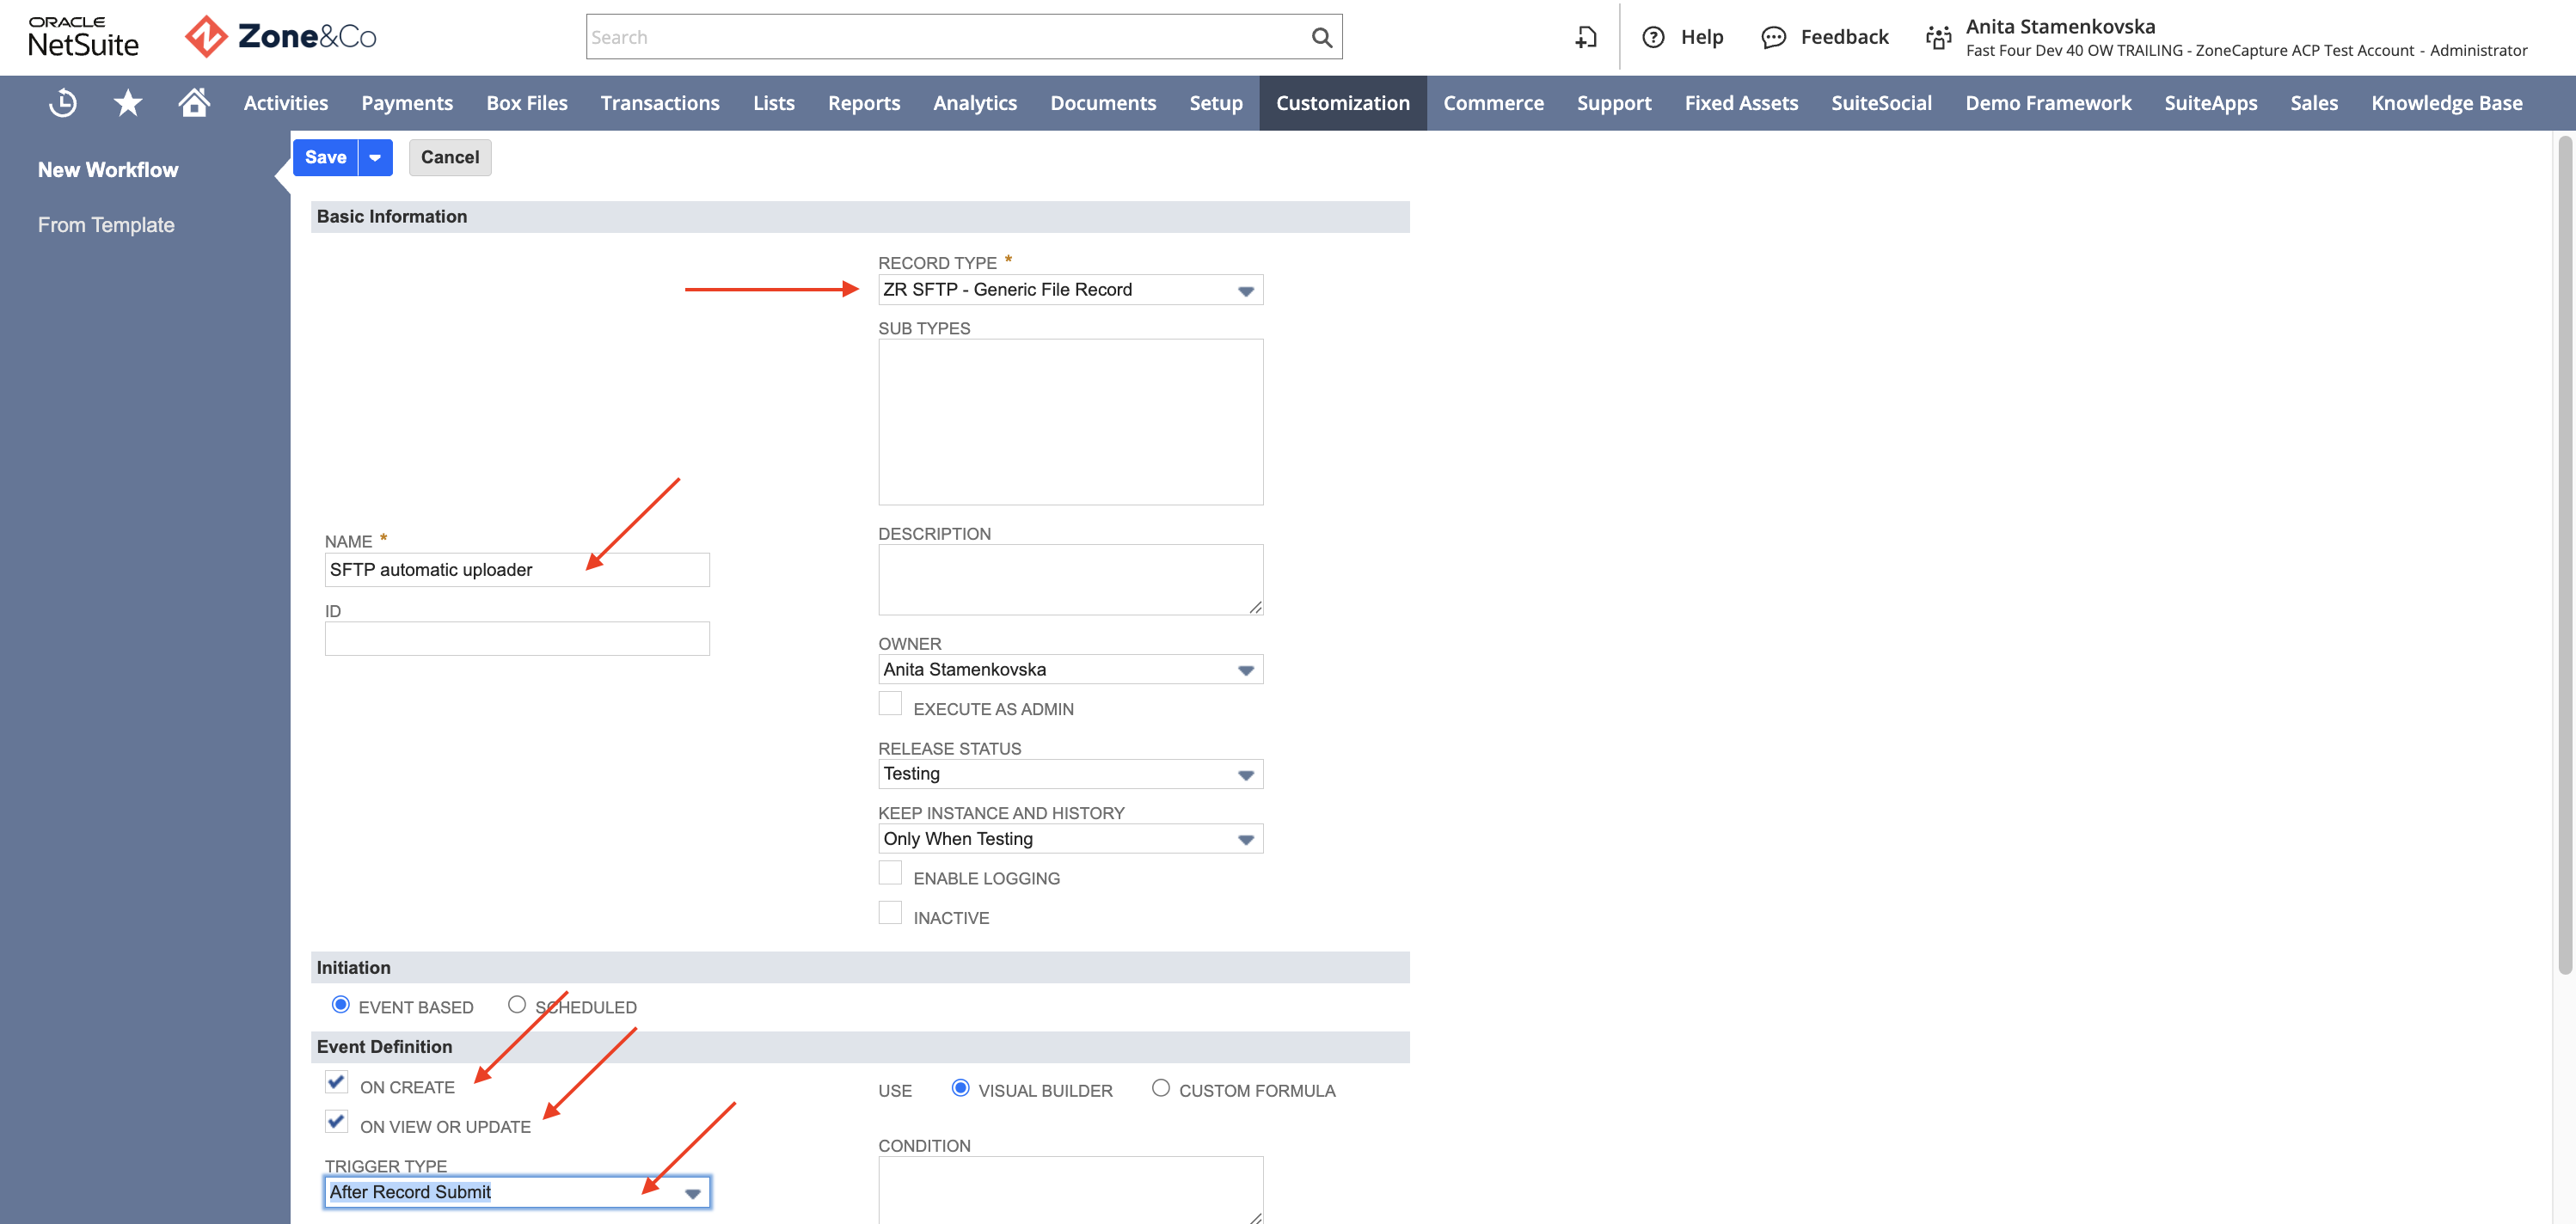Click the Cancel button
The height and width of the screenshot is (1224, 2576).
[x=450, y=157]
